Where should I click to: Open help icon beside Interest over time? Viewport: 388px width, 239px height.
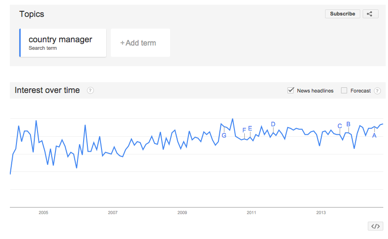coord(90,91)
